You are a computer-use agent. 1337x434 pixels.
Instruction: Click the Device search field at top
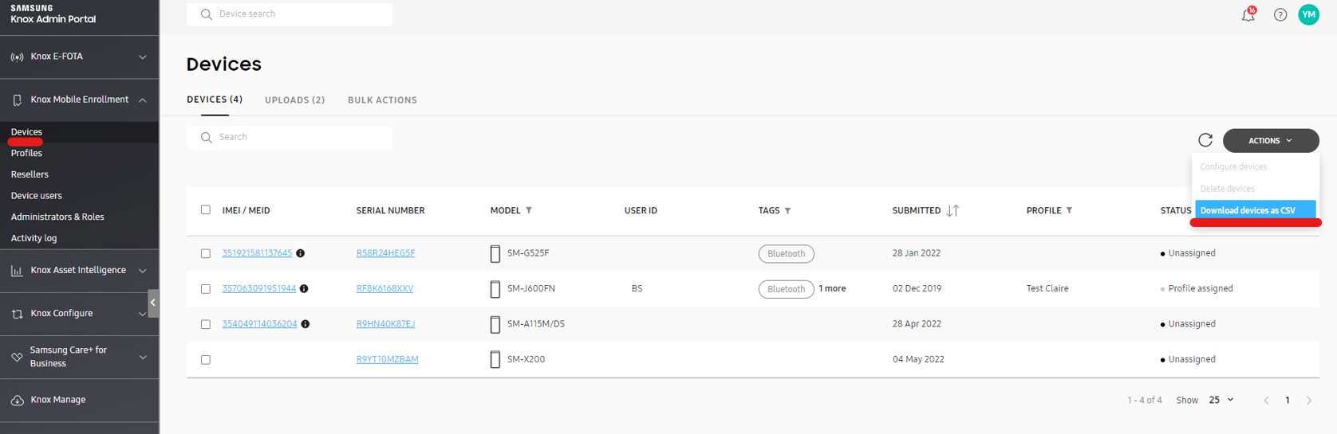pyautogui.click(x=290, y=14)
